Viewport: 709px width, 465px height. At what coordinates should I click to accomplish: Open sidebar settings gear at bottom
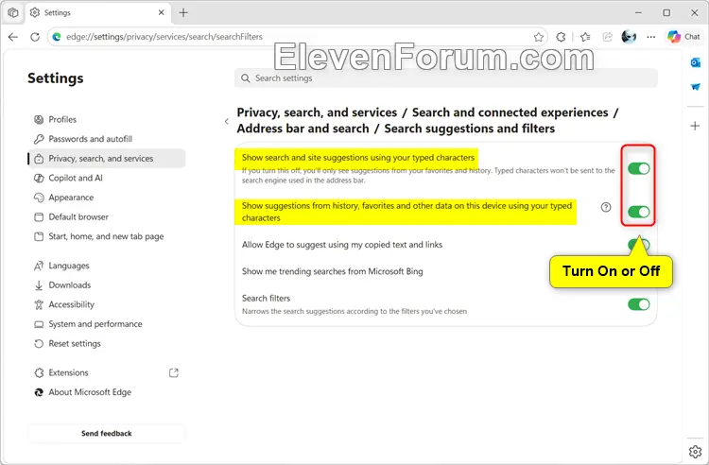click(x=696, y=451)
